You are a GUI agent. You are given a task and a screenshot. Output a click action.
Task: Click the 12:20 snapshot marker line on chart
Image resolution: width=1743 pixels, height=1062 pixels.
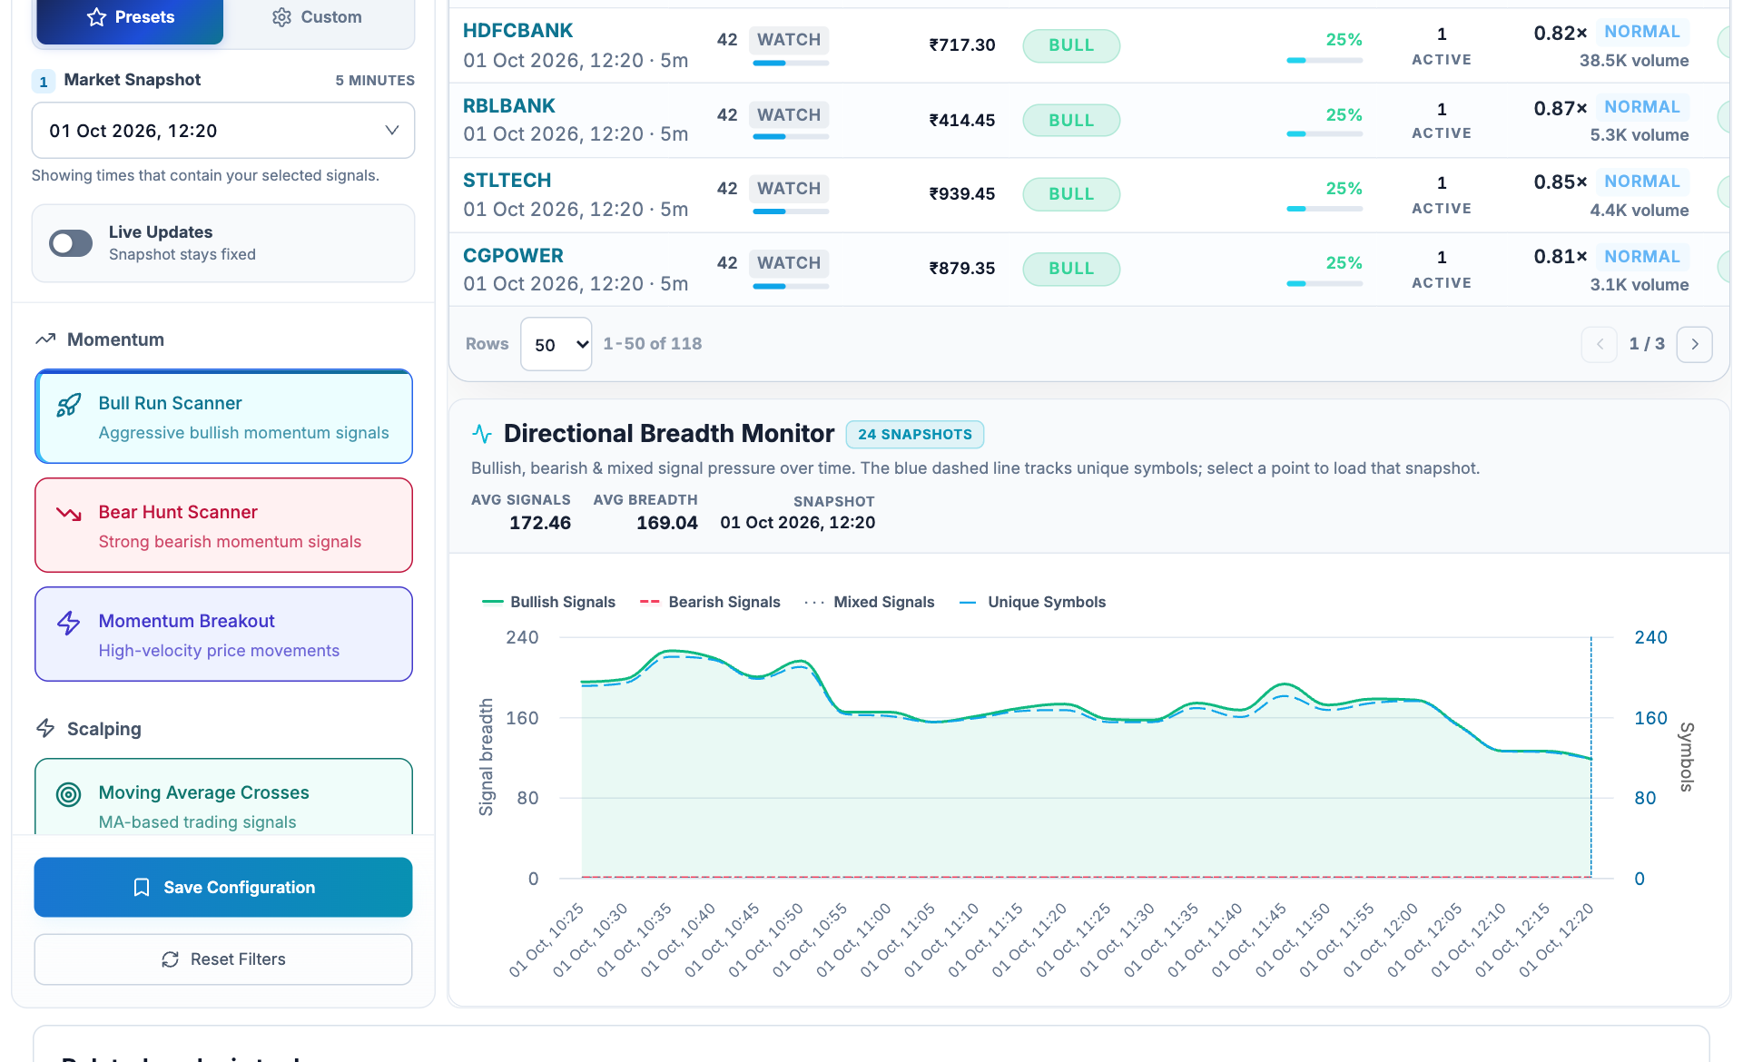(1590, 758)
